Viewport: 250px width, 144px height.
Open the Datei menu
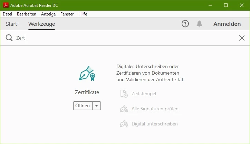pos(7,14)
